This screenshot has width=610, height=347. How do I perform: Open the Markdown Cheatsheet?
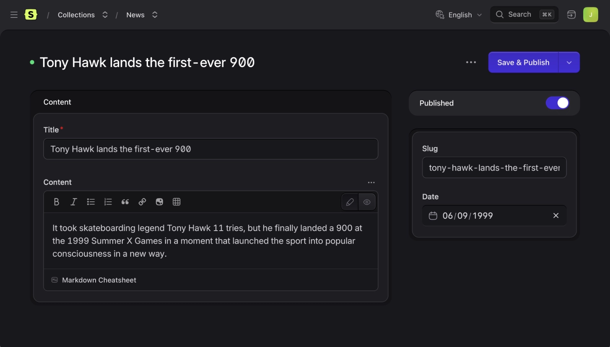coord(99,280)
